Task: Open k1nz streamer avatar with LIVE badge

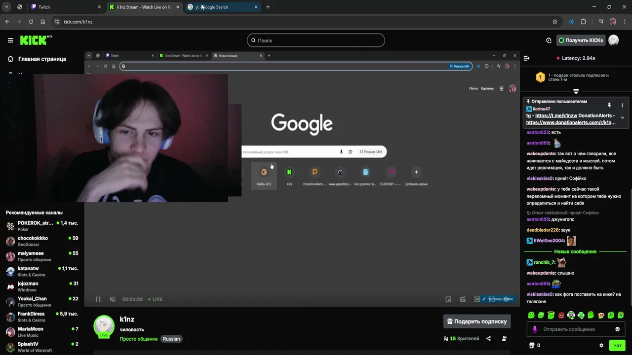Action: pyautogui.click(x=104, y=326)
